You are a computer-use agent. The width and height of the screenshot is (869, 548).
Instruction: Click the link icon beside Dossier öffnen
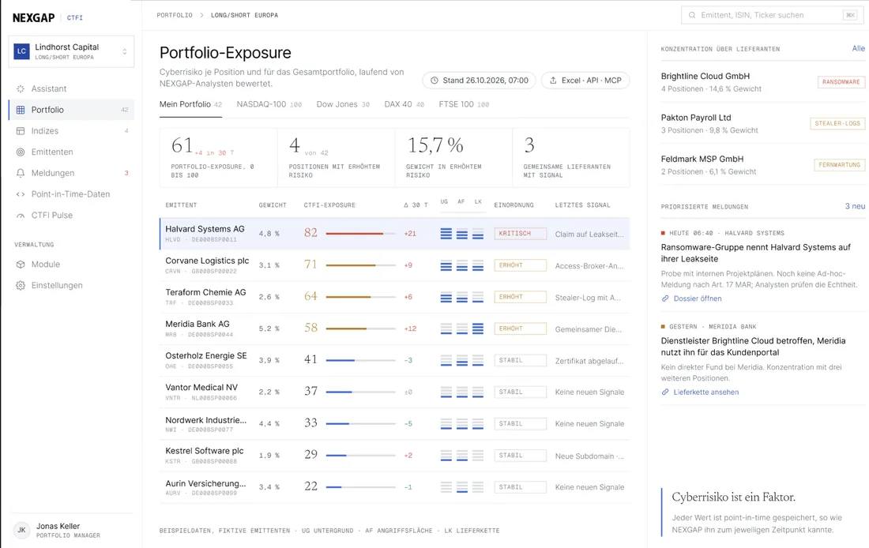click(x=665, y=298)
